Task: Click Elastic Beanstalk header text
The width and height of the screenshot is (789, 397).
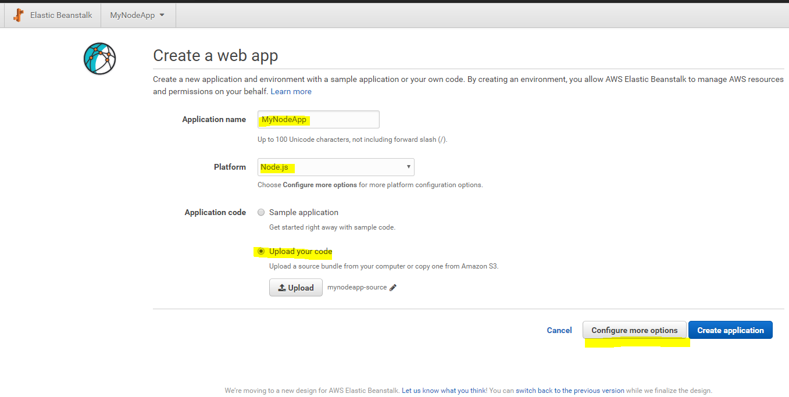Action: (61, 15)
